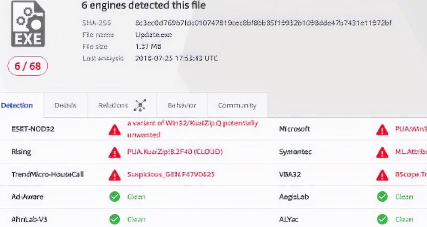Switch to the Details tab
Viewport: 427px width, 227px height.
click(65, 105)
